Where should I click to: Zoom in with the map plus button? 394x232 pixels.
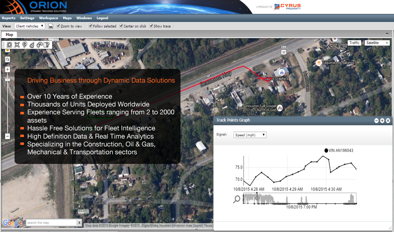pos(8,70)
